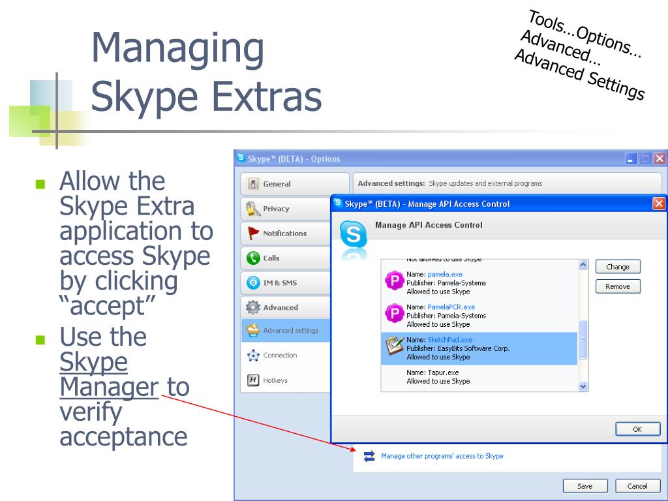668x501 pixels.
Task: Open Manage other programs' access to Skype
Action: click(442, 456)
